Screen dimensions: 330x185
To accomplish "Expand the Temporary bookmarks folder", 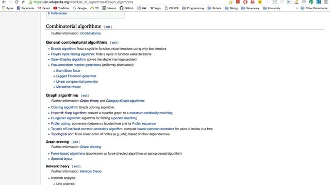I will 250,8.
